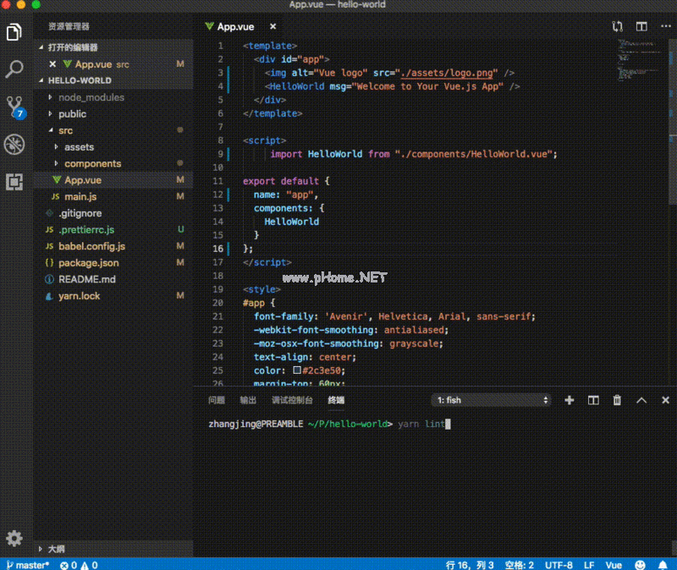
Task: Select the App.vue editor tab
Action: tap(236, 26)
